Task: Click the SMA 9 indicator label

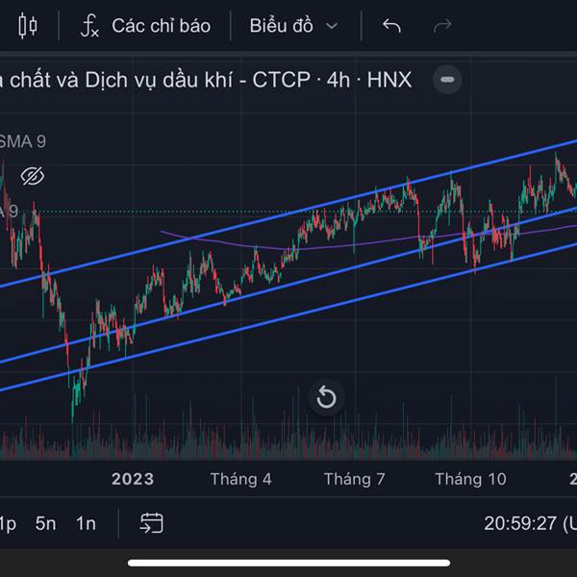Action: [x=24, y=141]
